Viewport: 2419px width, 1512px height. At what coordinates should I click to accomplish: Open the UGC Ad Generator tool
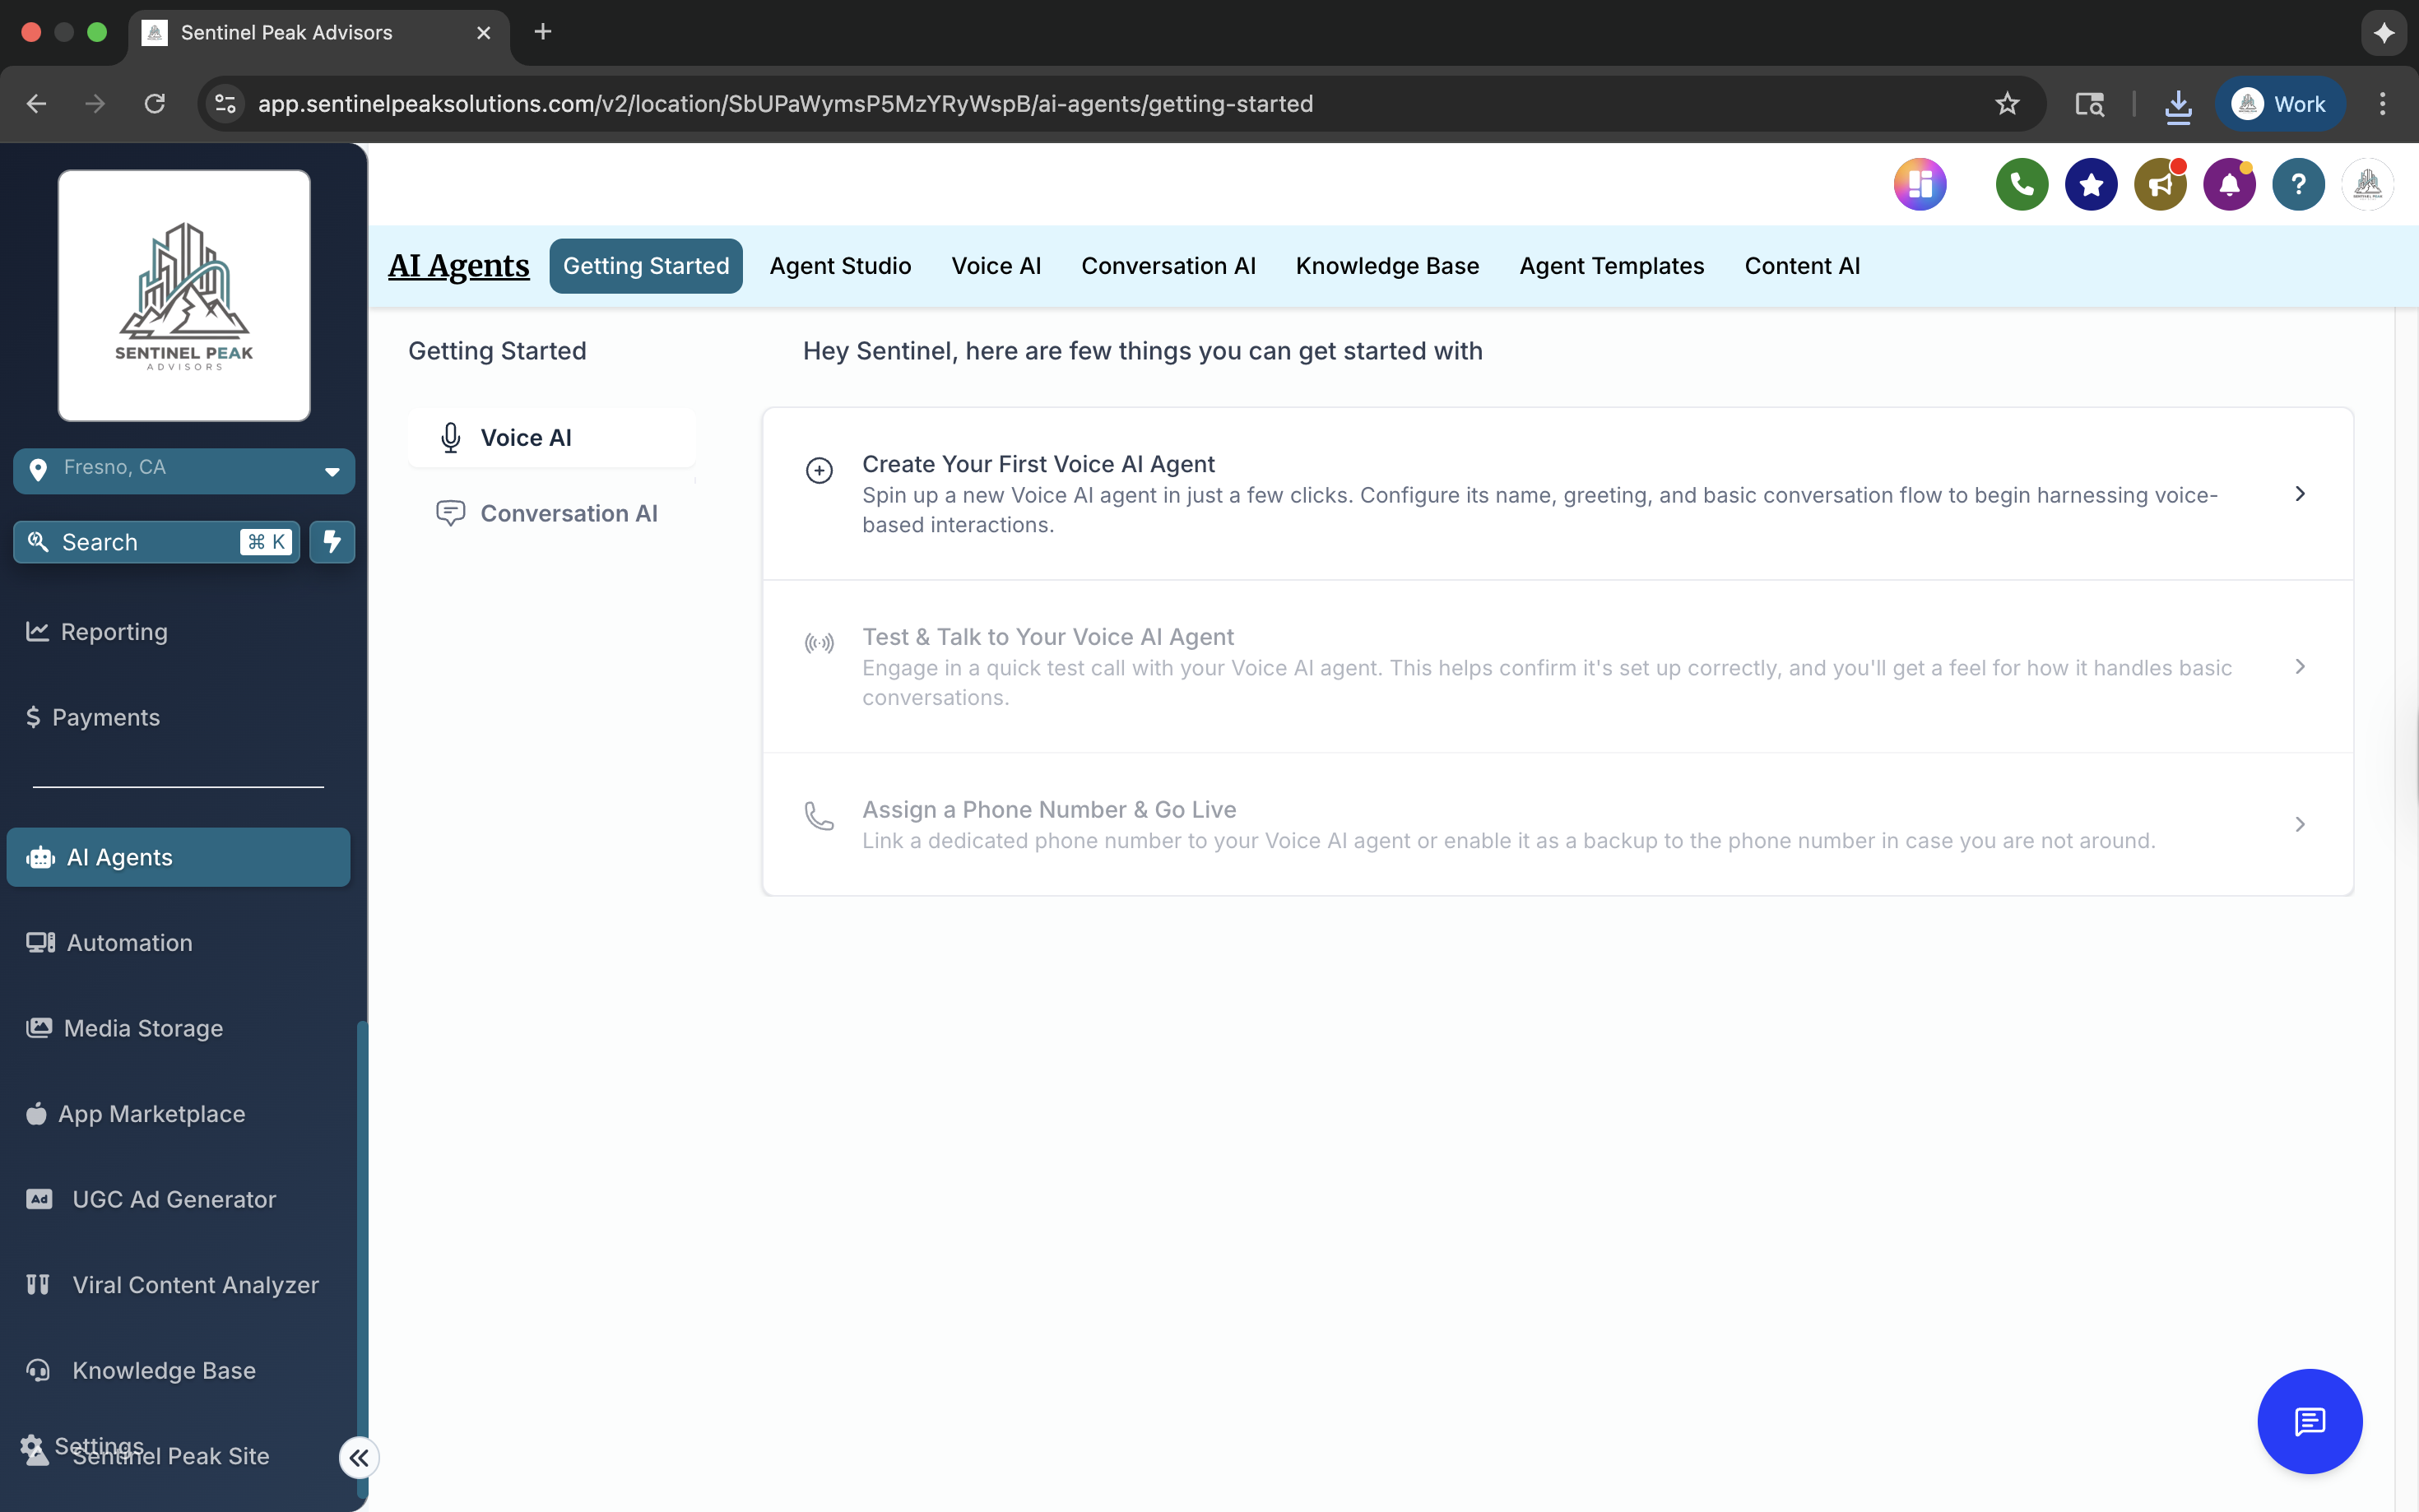pos(172,1199)
